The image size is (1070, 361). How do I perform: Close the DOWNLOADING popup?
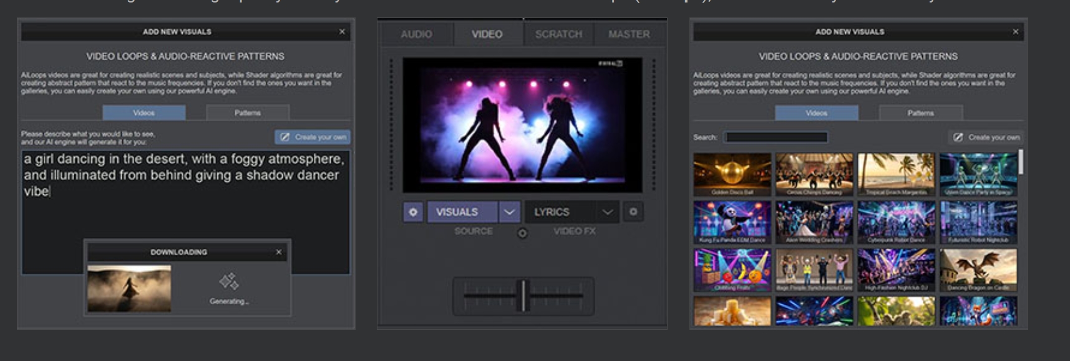[279, 252]
